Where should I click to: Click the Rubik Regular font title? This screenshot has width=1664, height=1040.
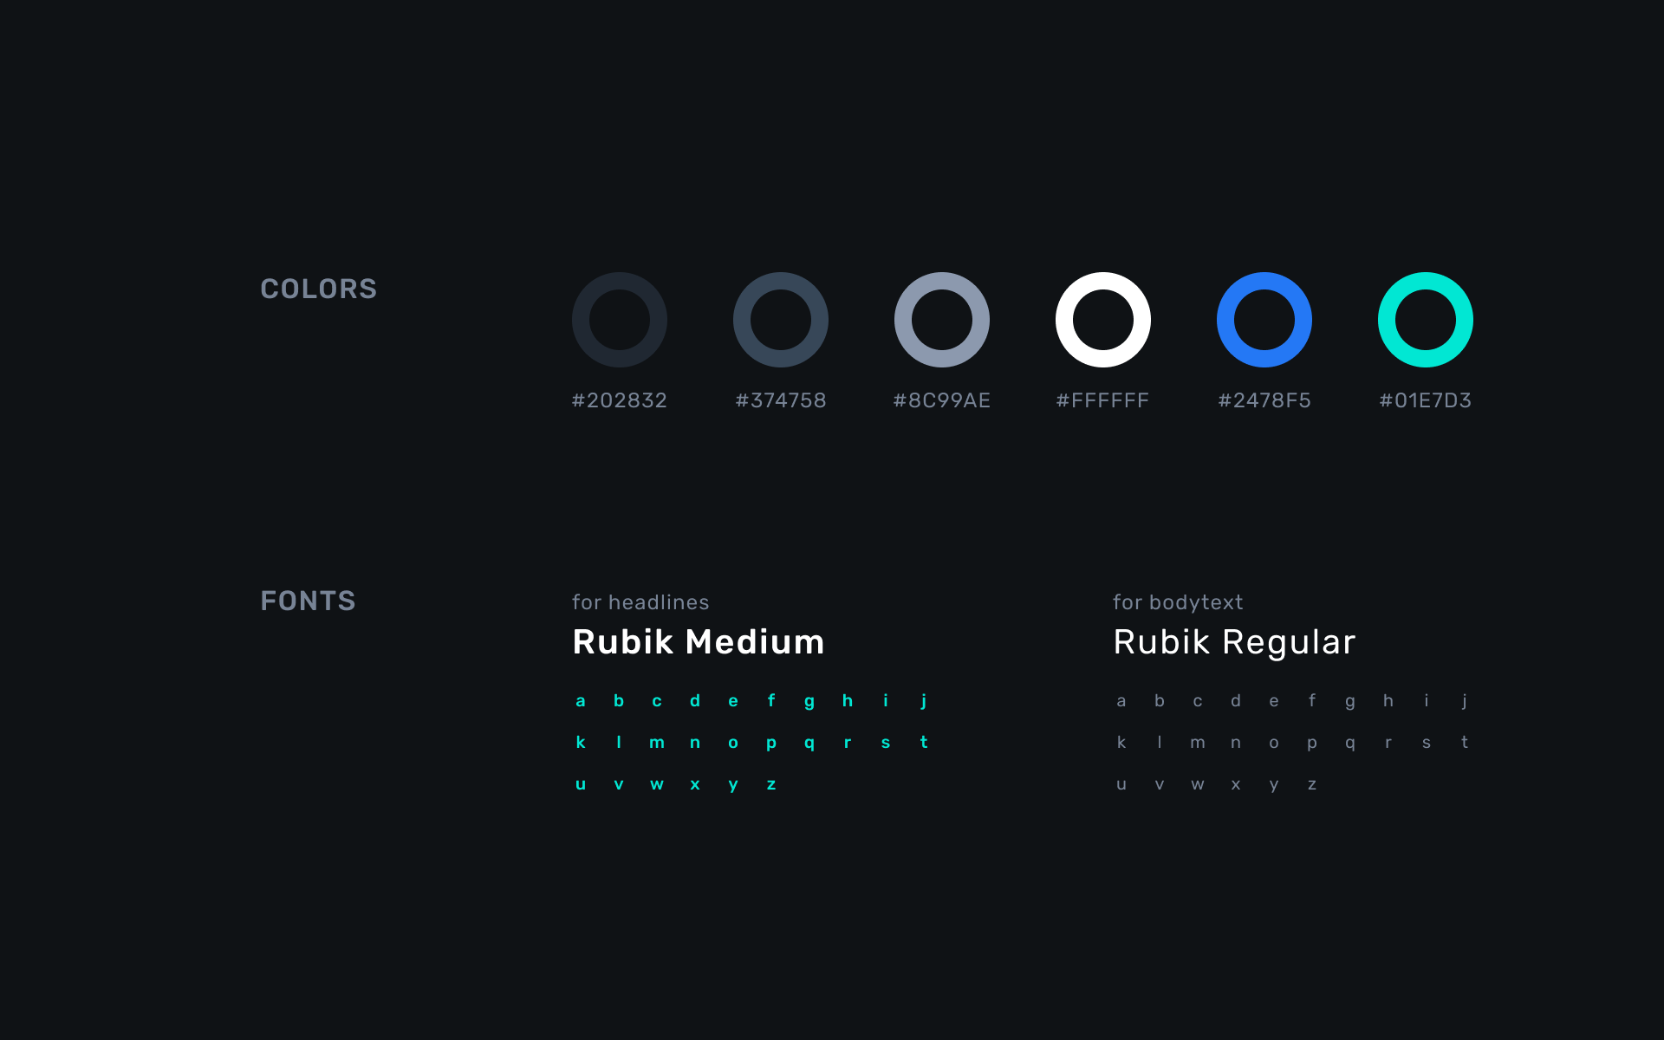(1233, 642)
